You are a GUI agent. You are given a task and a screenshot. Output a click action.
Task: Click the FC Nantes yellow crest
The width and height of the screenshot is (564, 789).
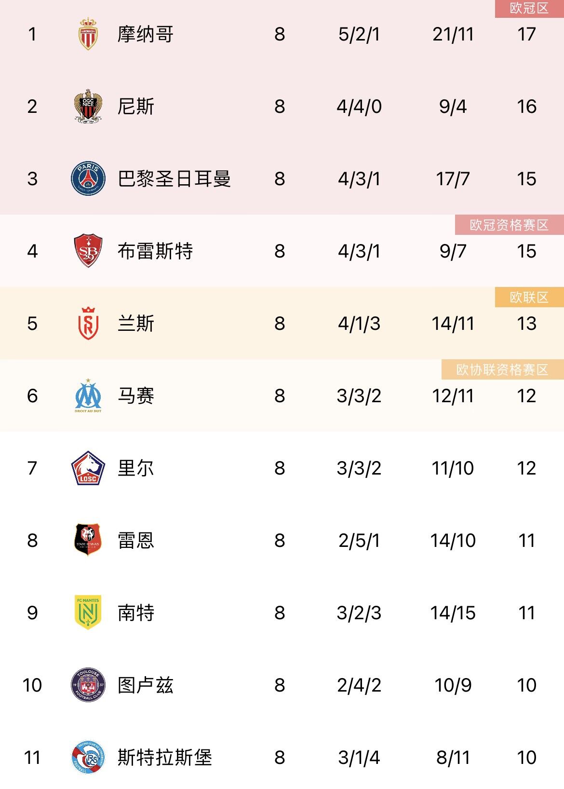pyautogui.click(x=88, y=612)
